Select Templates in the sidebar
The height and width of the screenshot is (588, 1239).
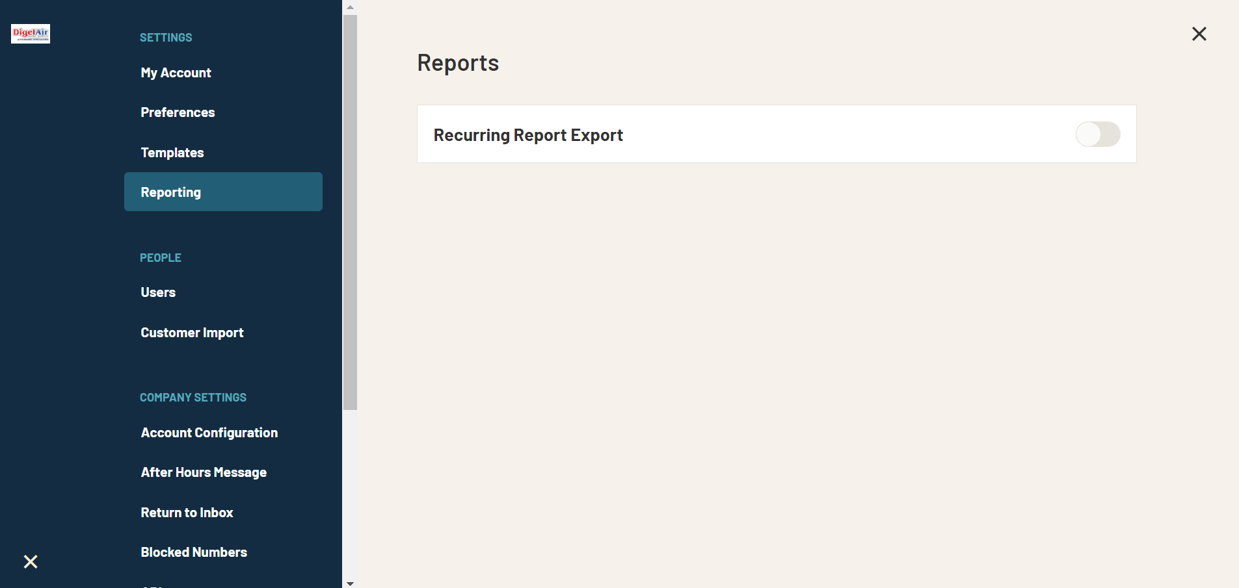[x=172, y=152]
